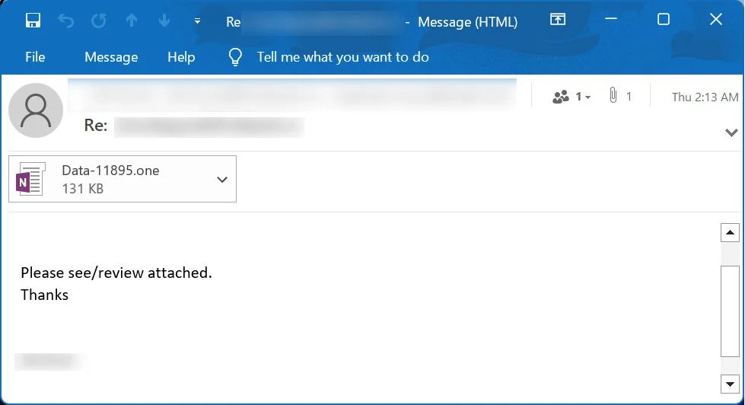Image resolution: width=745 pixels, height=405 pixels.
Task: Expand the message header chevron
Action: pyautogui.click(x=731, y=132)
